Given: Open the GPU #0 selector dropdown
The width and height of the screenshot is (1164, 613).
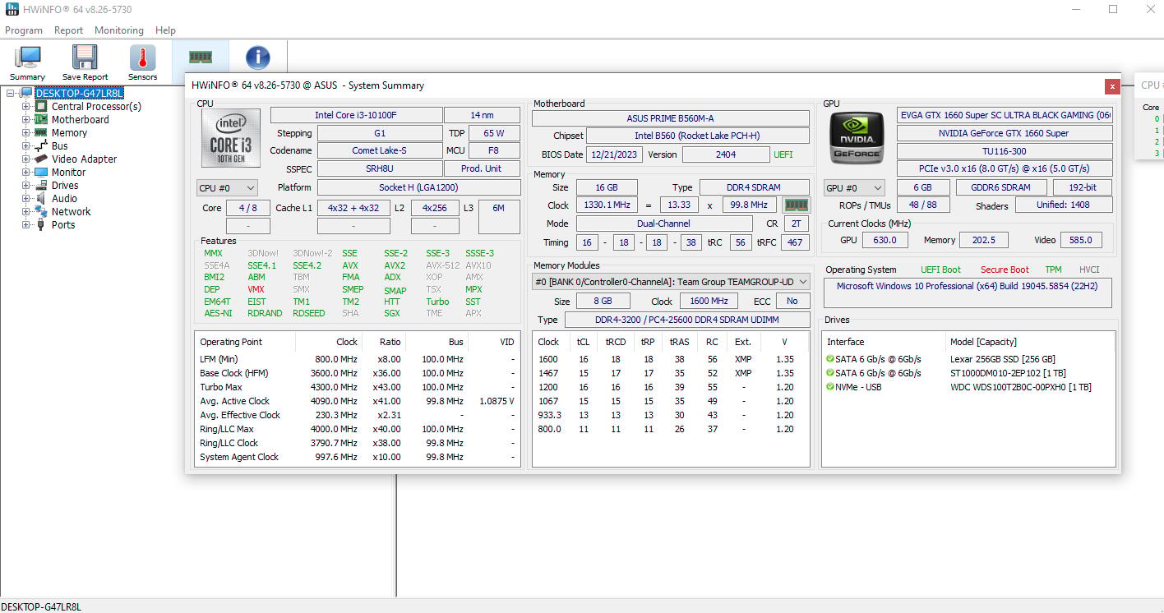Looking at the screenshot, I should click(x=854, y=188).
